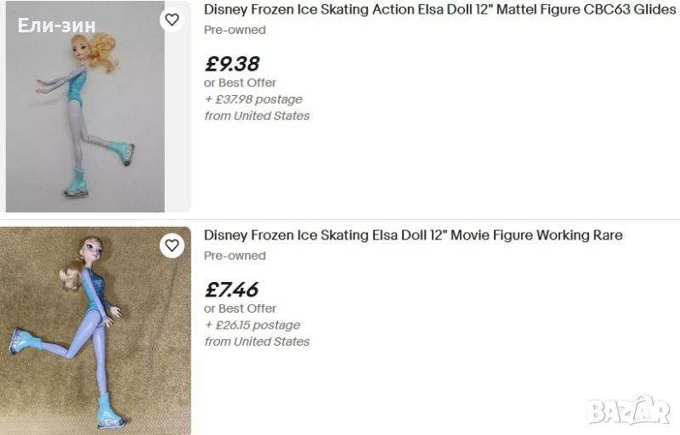Click the Bazar logo watermark

[627, 411]
